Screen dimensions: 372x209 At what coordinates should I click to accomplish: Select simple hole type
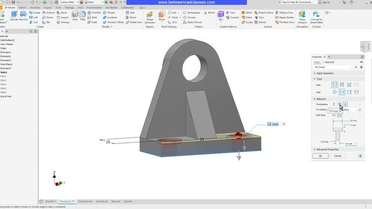[x=335, y=85]
